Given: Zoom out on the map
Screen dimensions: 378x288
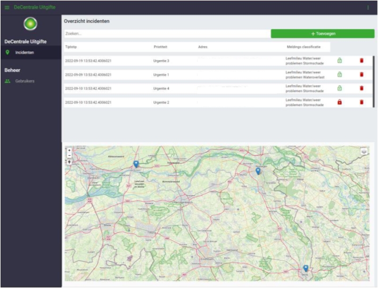Looking at the screenshot, I should click(69, 156).
